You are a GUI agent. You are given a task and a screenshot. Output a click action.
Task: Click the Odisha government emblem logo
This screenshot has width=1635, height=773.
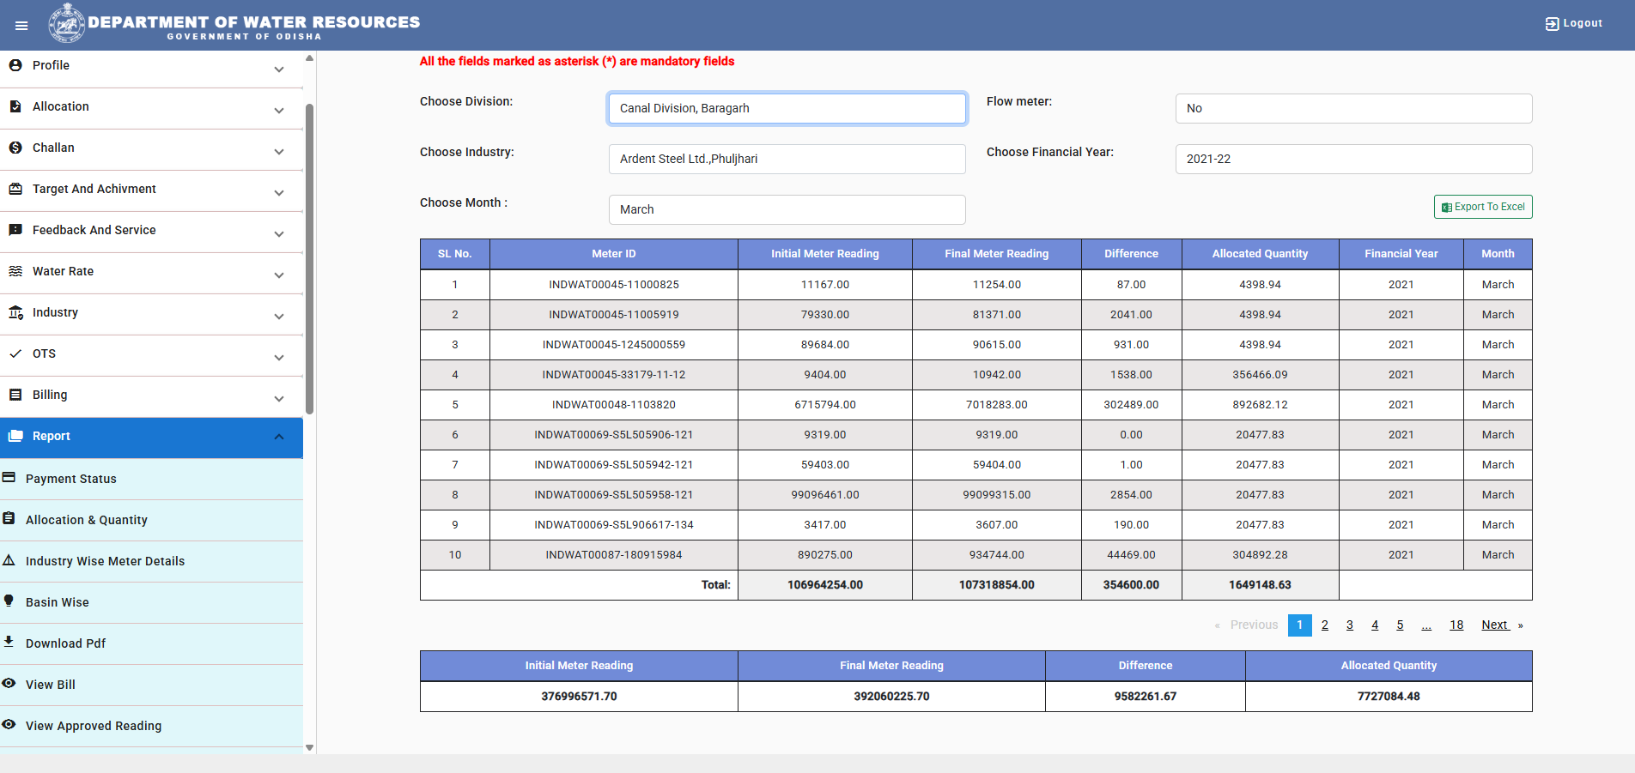[x=66, y=23]
